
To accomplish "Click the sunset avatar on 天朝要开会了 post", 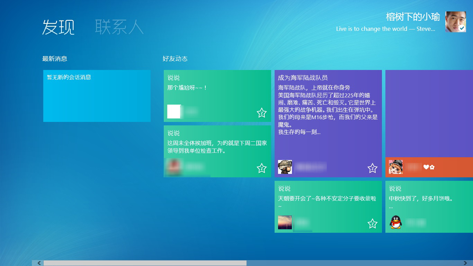I will click(x=285, y=222).
